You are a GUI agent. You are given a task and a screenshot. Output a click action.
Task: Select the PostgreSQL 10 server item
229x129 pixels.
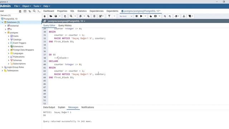[x=10, y=19]
